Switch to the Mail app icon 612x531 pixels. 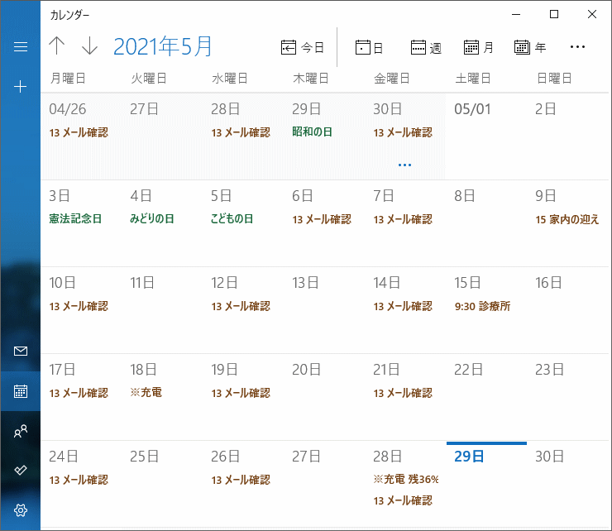coord(21,351)
